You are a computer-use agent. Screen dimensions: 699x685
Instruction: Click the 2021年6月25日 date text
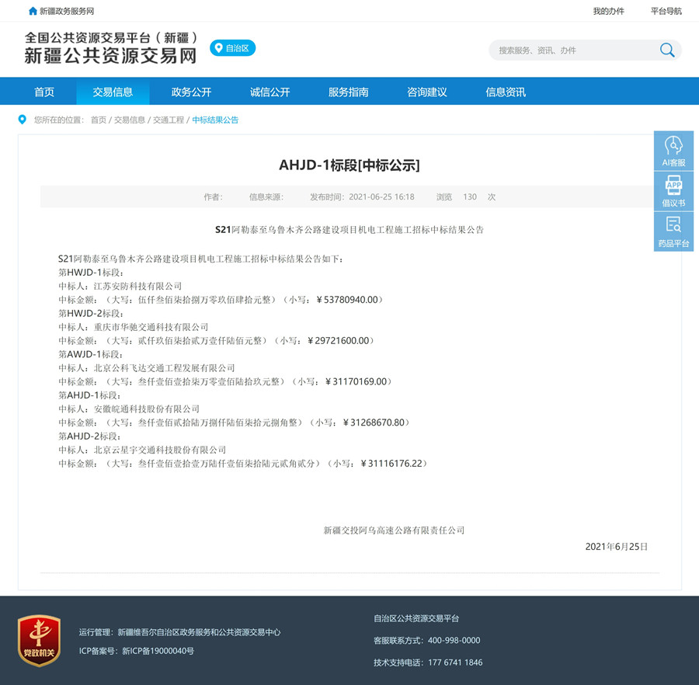pyautogui.click(x=617, y=547)
